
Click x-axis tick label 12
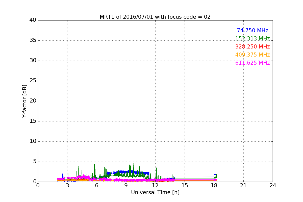point(155,186)
